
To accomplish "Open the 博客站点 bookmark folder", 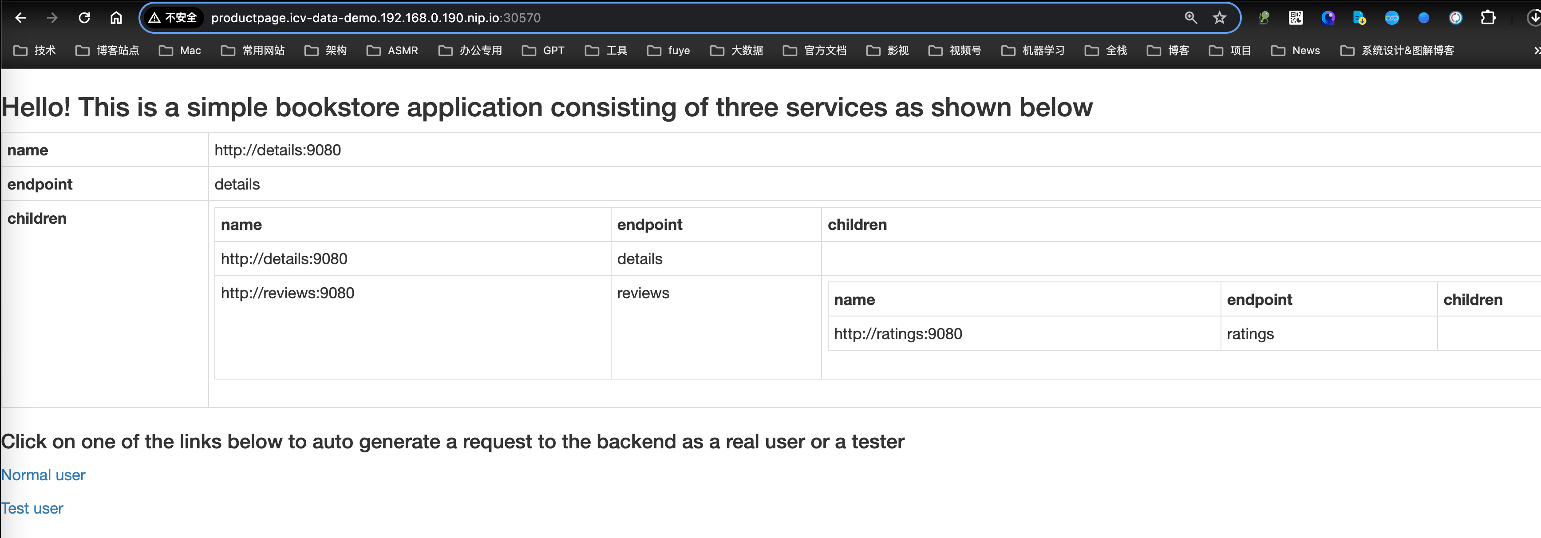I will point(108,51).
